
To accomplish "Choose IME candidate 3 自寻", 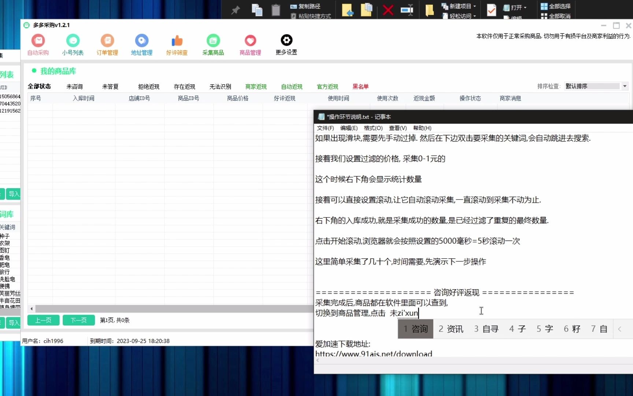I will point(486,329).
